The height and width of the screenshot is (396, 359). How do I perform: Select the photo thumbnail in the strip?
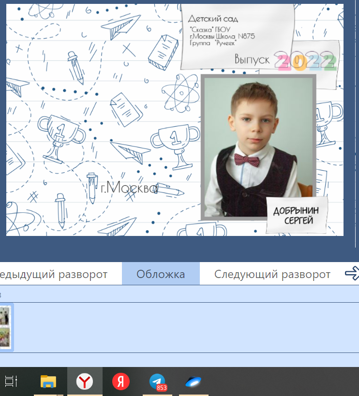[6, 327]
